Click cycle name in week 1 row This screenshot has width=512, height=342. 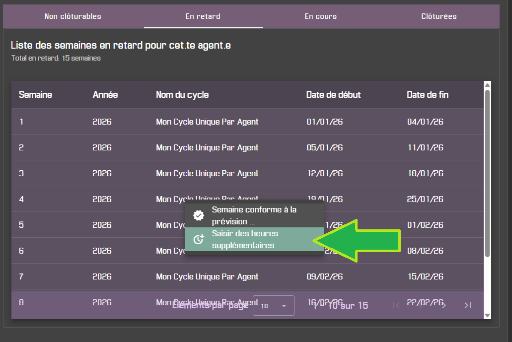[207, 122]
